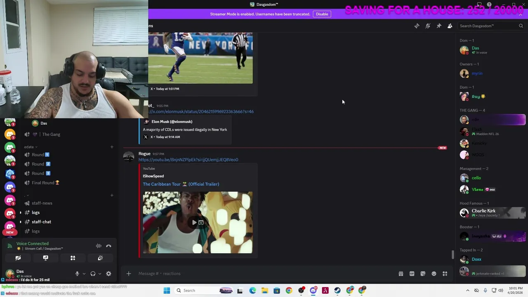Open microphone input options dropdown
Image resolution: width=528 pixels, height=297 pixels.
[x=84, y=273]
